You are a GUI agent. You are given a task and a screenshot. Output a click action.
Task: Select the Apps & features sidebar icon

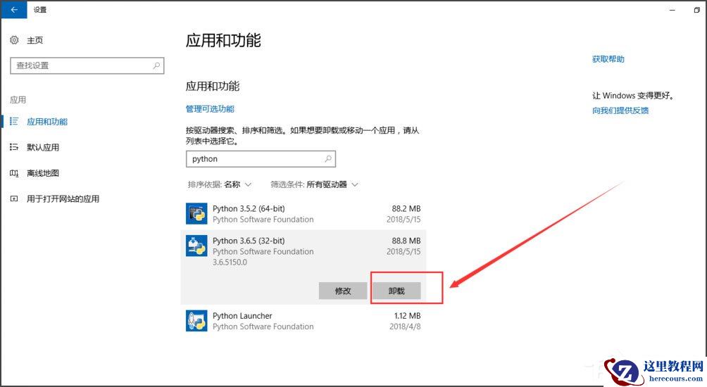(14, 121)
